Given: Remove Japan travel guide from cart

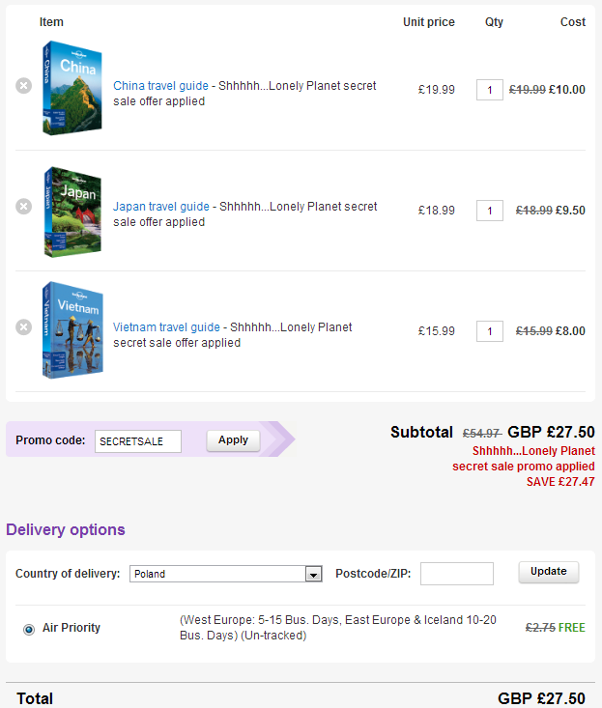Looking at the screenshot, I should 24,207.
